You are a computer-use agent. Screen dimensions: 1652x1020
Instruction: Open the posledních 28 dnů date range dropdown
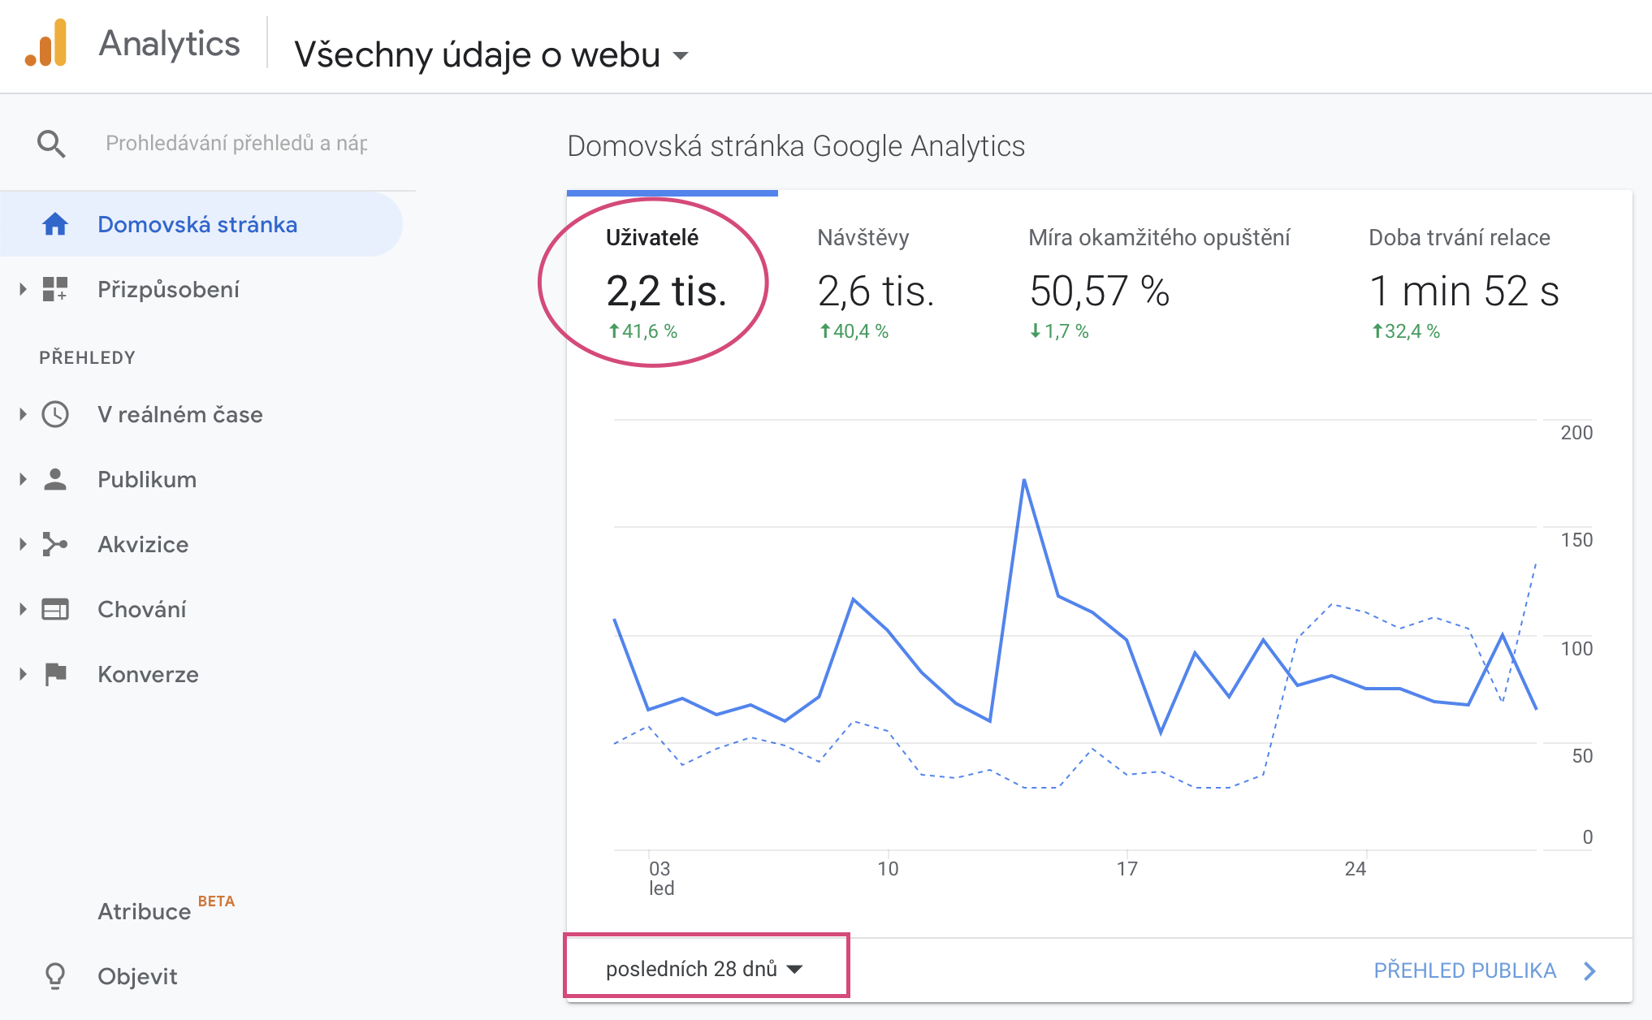(x=704, y=969)
